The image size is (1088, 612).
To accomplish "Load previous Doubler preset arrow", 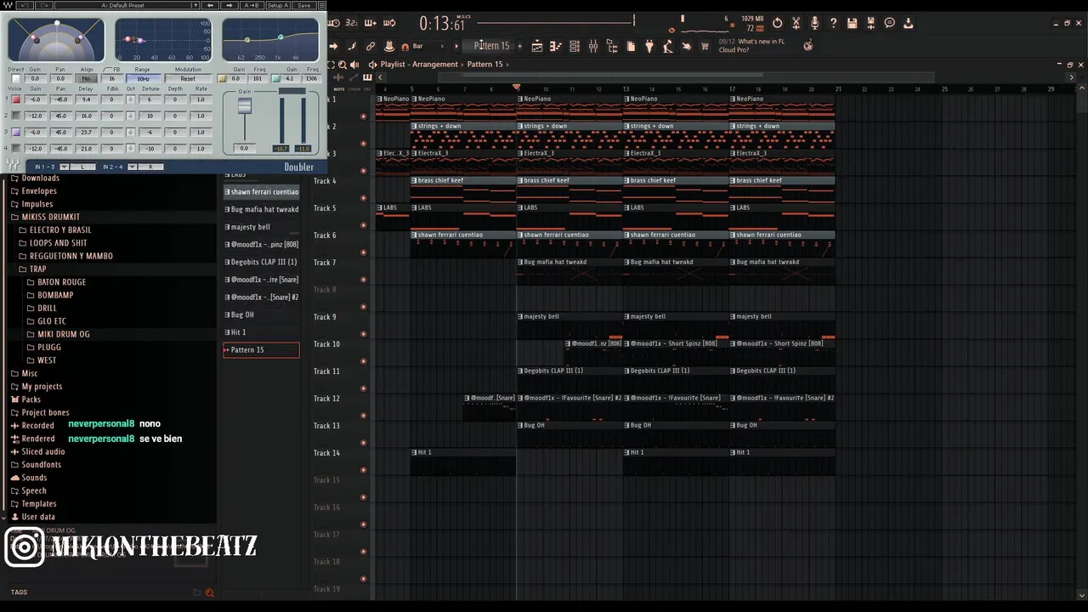I will click(211, 5).
